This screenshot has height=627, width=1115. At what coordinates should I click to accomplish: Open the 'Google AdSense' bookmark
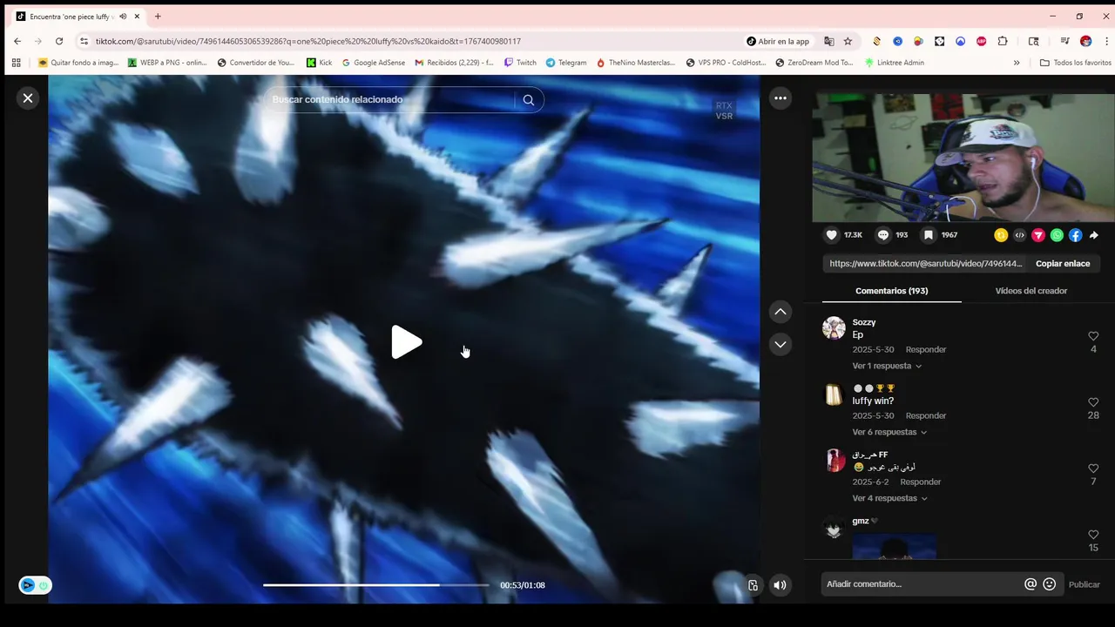coord(373,63)
